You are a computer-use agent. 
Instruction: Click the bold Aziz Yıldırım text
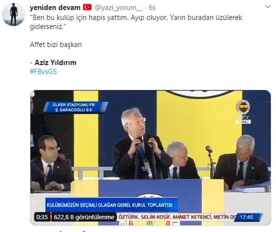[x=56, y=63]
